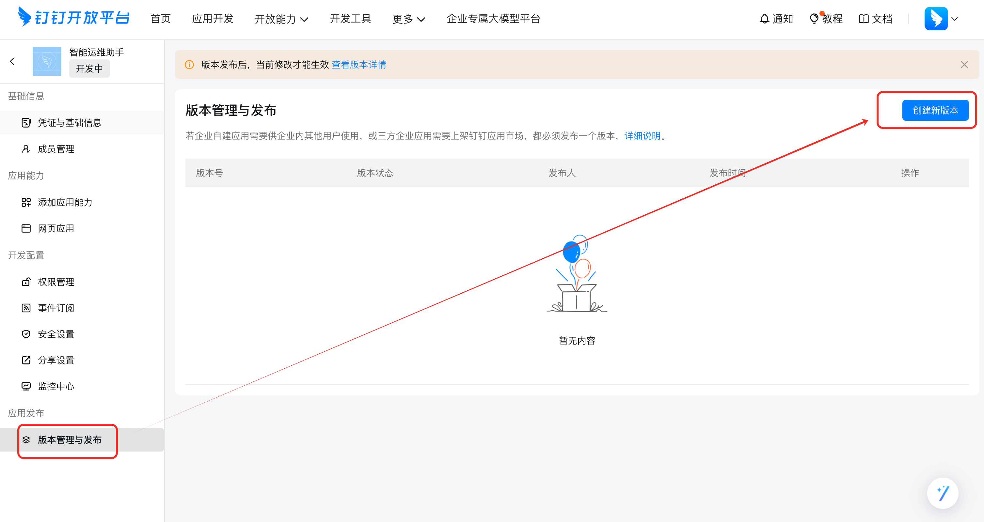The width and height of the screenshot is (984, 522).
Task: Click the 版本管理与发布 layers icon
Action: [26, 439]
